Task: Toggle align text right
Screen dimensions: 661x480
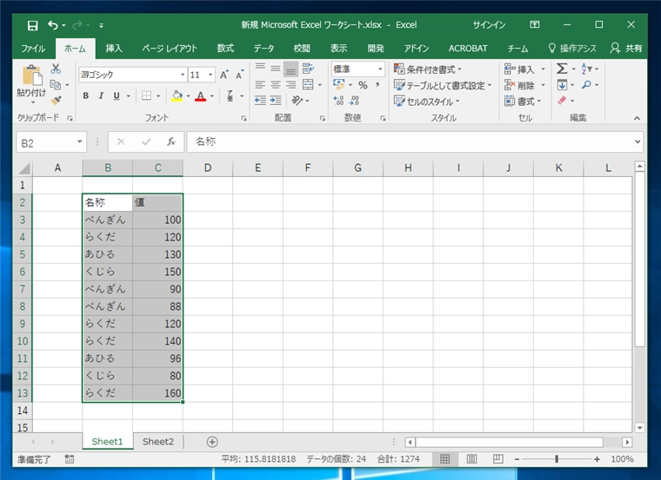Action: pyautogui.click(x=290, y=84)
